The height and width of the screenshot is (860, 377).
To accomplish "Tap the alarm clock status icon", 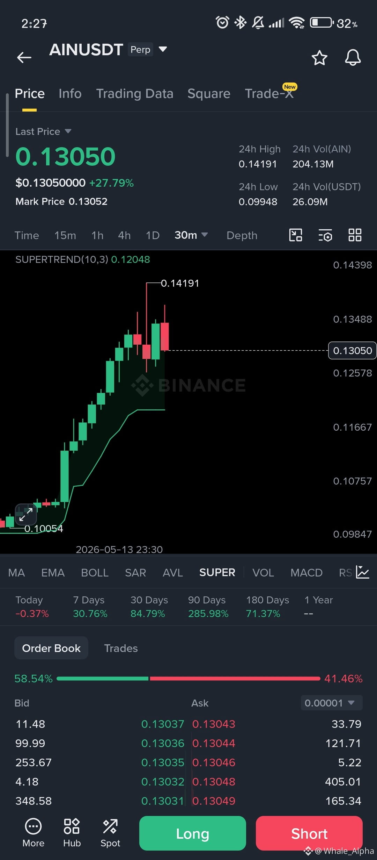I will point(222,23).
